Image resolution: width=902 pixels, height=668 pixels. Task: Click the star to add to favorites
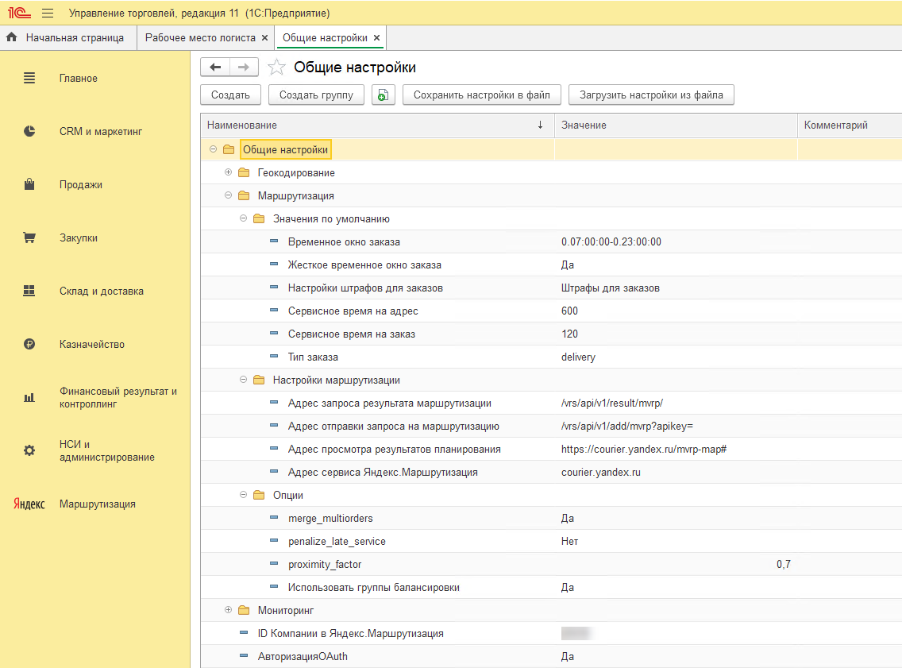276,68
